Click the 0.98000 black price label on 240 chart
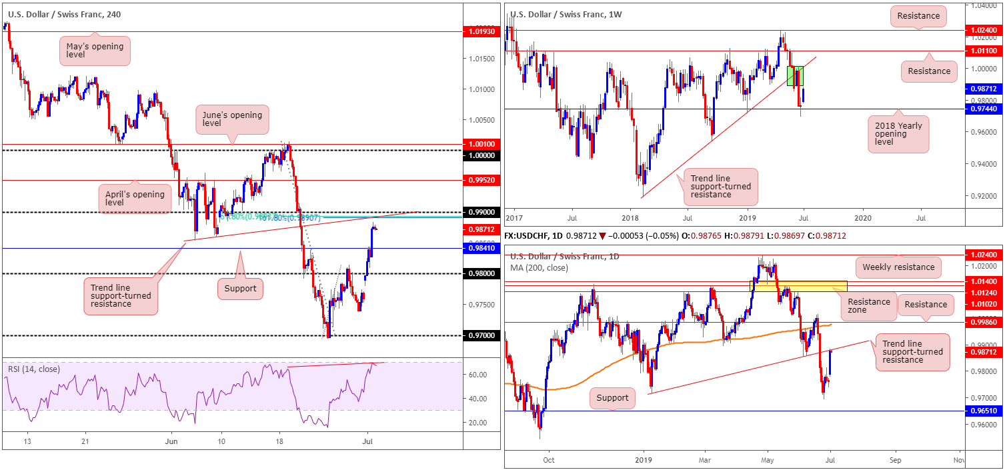 [480, 273]
